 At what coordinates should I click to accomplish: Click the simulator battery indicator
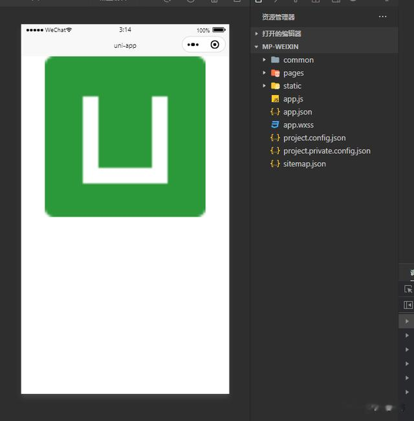pos(219,30)
